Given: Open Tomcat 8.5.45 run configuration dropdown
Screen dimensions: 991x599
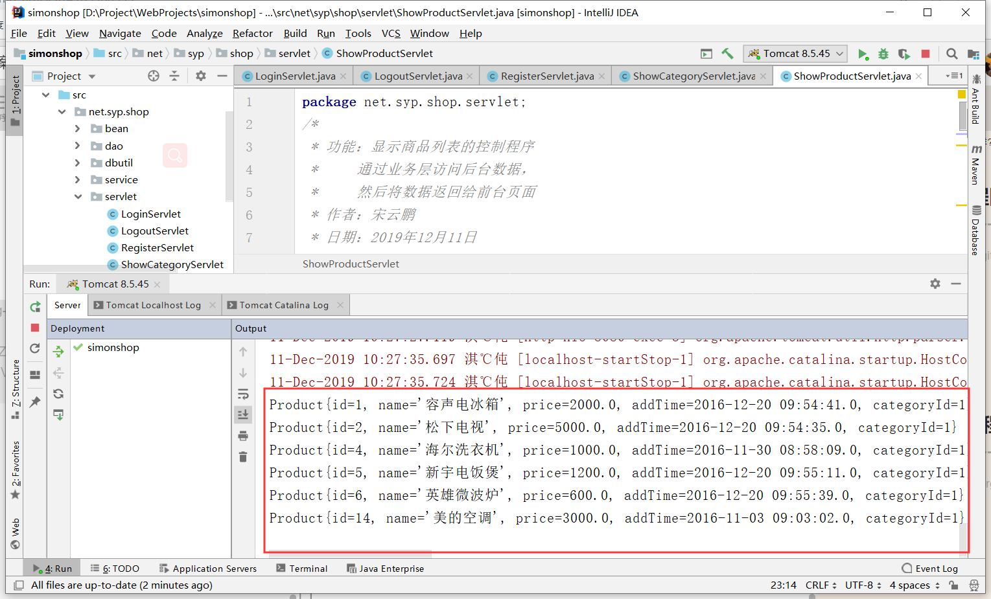Looking at the screenshot, I should coord(796,54).
